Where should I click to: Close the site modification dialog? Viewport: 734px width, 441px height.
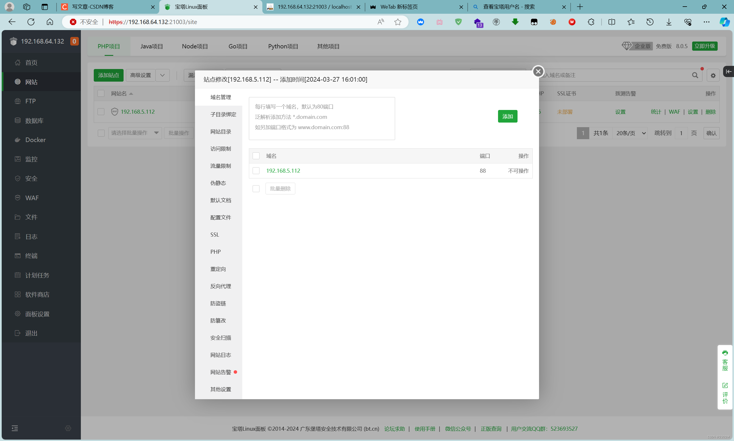click(x=538, y=71)
